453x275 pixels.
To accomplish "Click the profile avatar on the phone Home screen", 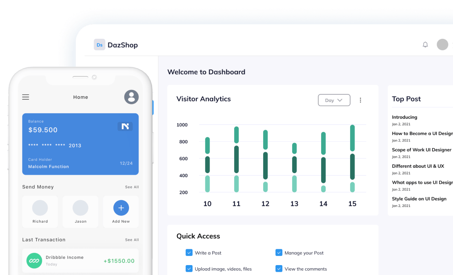I will click(131, 97).
